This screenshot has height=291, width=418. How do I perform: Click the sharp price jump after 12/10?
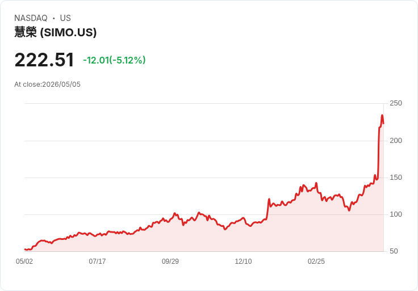tap(267, 209)
